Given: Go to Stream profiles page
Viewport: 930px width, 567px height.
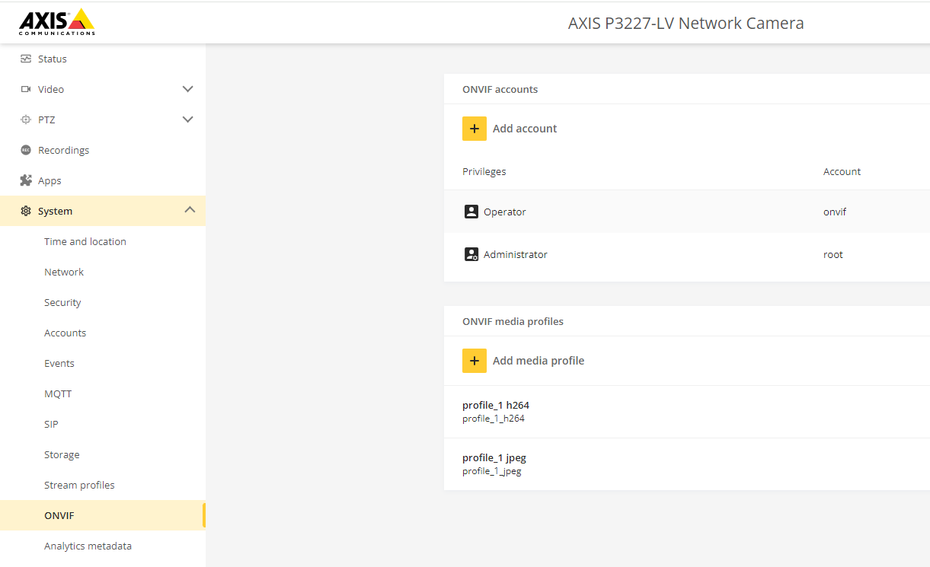Looking at the screenshot, I should pyautogui.click(x=79, y=485).
